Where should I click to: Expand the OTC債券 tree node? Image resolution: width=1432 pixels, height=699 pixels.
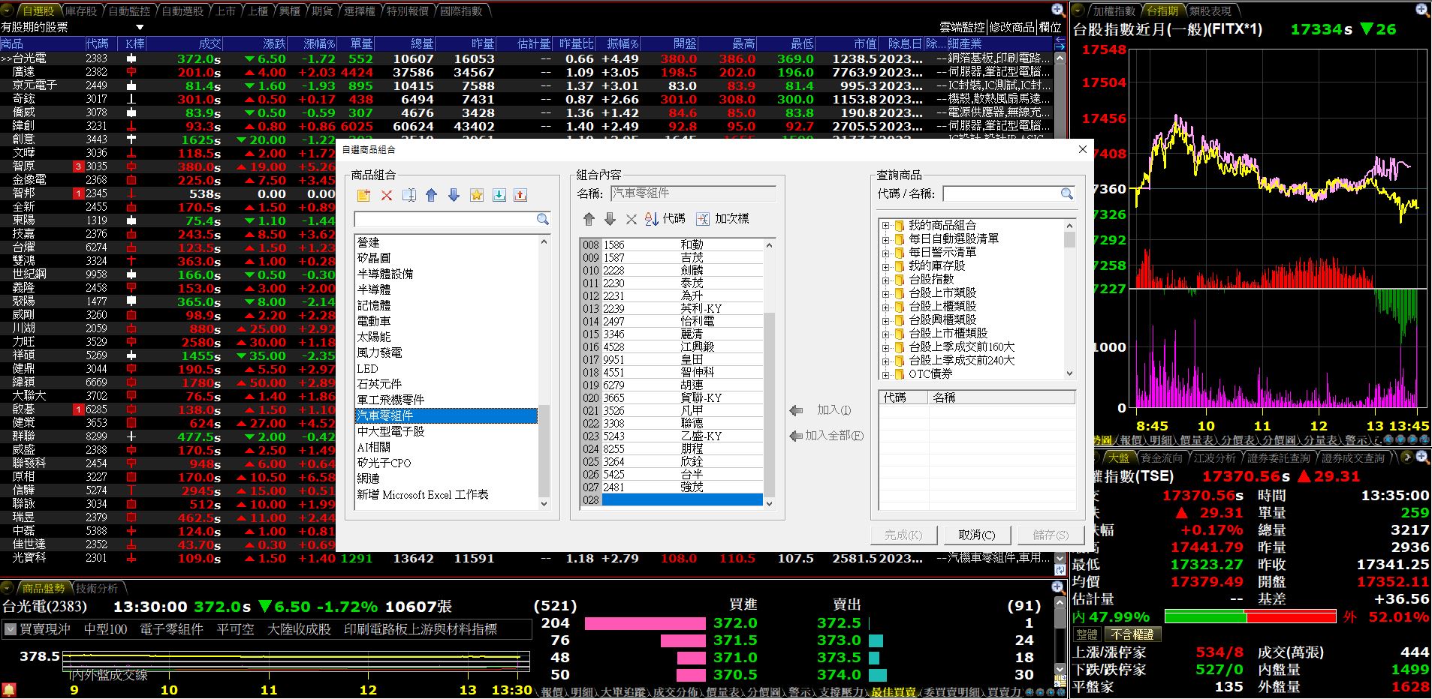(884, 373)
